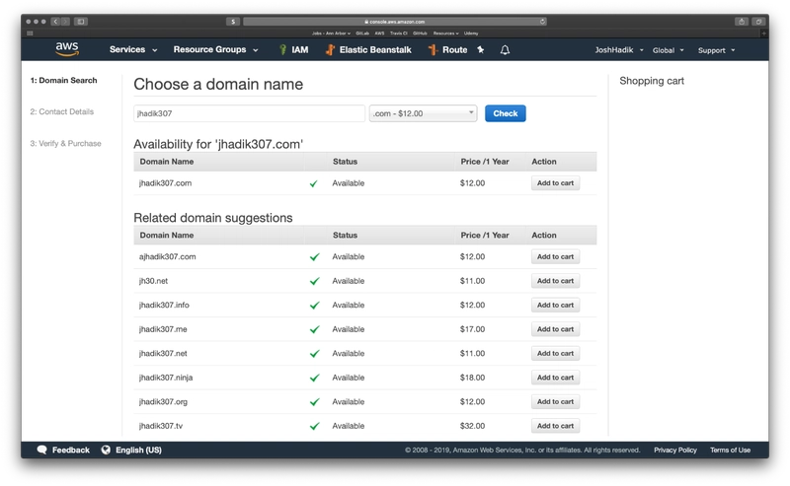Open the Global region menu

[x=669, y=50]
